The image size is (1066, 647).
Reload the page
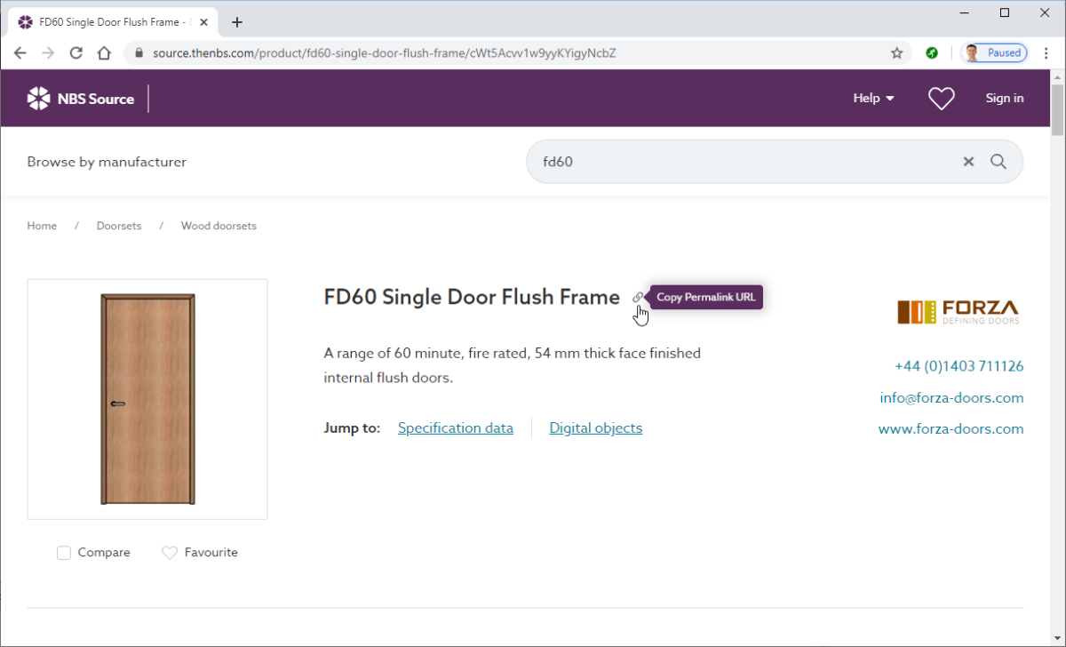[x=76, y=53]
